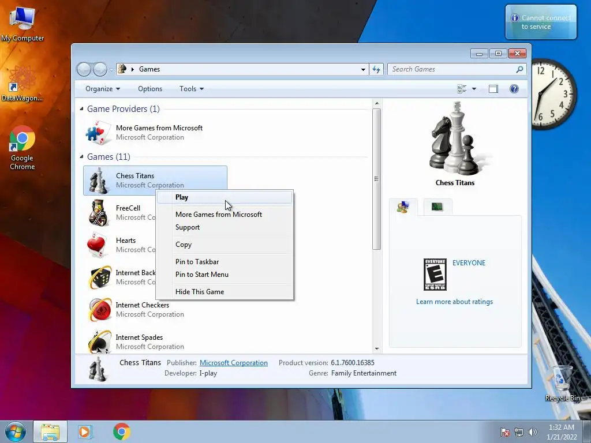This screenshot has height=443, width=591.
Task: Choose Pin to Taskbar
Action: [x=225, y=262]
